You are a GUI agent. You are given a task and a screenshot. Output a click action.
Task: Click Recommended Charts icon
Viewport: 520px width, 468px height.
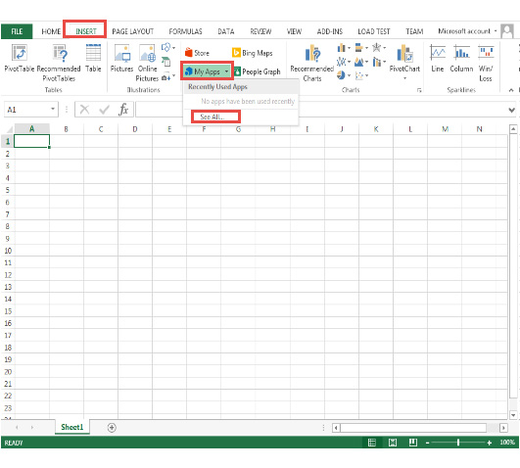[x=311, y=63]
